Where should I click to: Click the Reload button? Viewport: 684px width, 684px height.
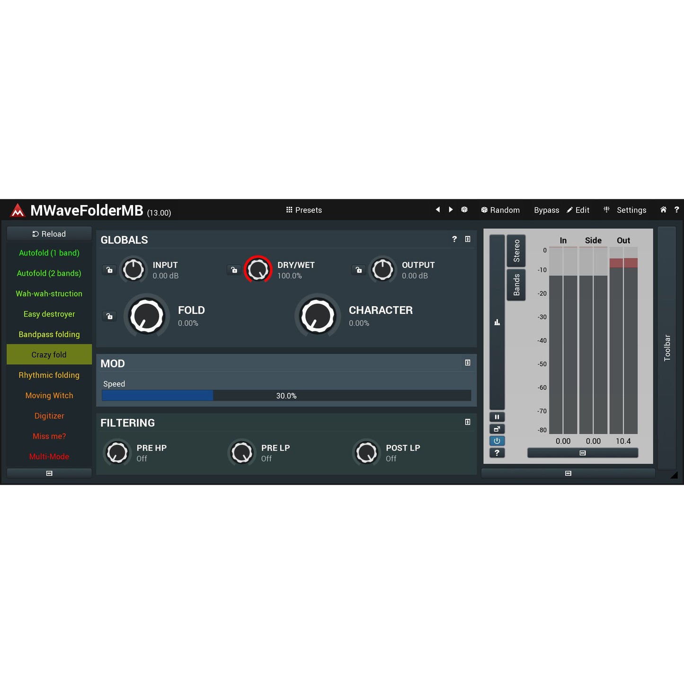coord(49,234)
